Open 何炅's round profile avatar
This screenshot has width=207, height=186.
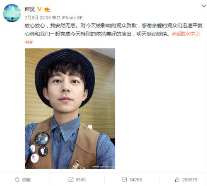(12, 13)
